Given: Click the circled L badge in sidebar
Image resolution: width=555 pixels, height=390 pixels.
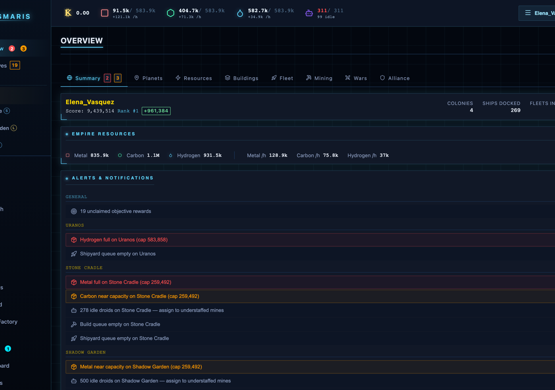Looking at the screenshot, I should (14, 128).
